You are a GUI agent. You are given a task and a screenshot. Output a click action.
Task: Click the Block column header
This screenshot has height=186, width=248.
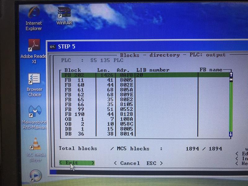pyautogui.click(x=73, y=70)
